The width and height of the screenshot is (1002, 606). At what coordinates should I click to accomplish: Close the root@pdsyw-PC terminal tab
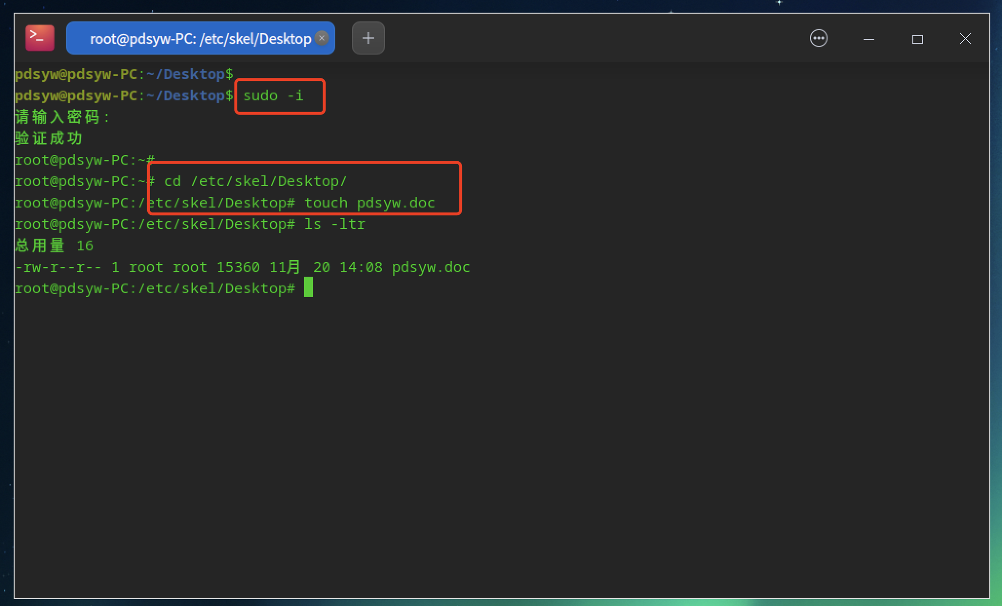[322, 38]
